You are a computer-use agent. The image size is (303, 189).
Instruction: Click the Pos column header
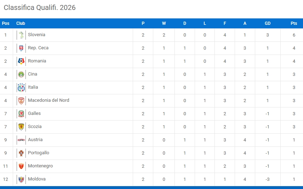[6, 23]
